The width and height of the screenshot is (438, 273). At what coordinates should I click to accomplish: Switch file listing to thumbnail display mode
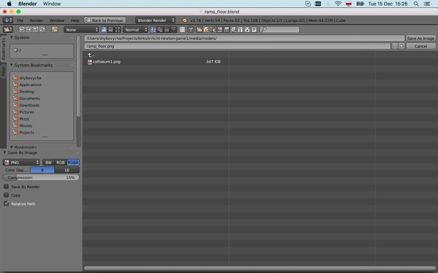tap(118, 29)
